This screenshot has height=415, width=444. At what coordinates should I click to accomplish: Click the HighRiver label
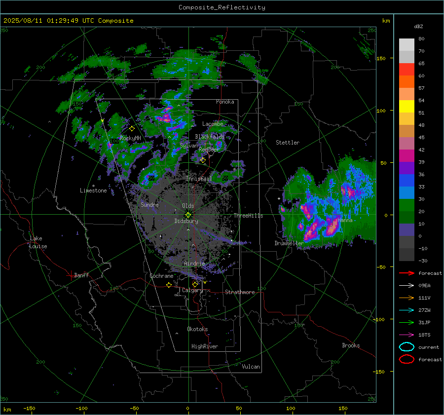(205, 346)
